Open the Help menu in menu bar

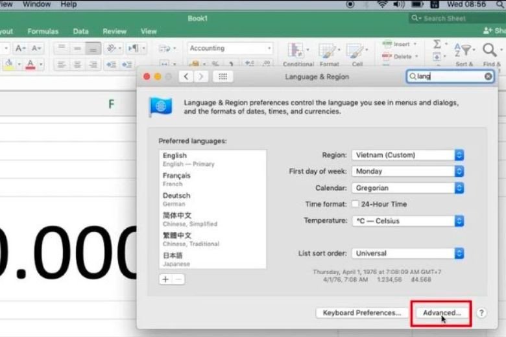pyautogui.click(x=68, y=5)
